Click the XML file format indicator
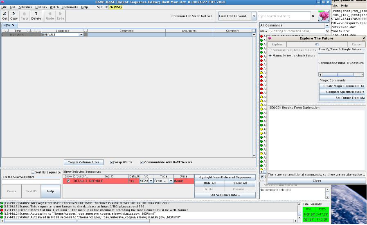 (x=309, y=209)
